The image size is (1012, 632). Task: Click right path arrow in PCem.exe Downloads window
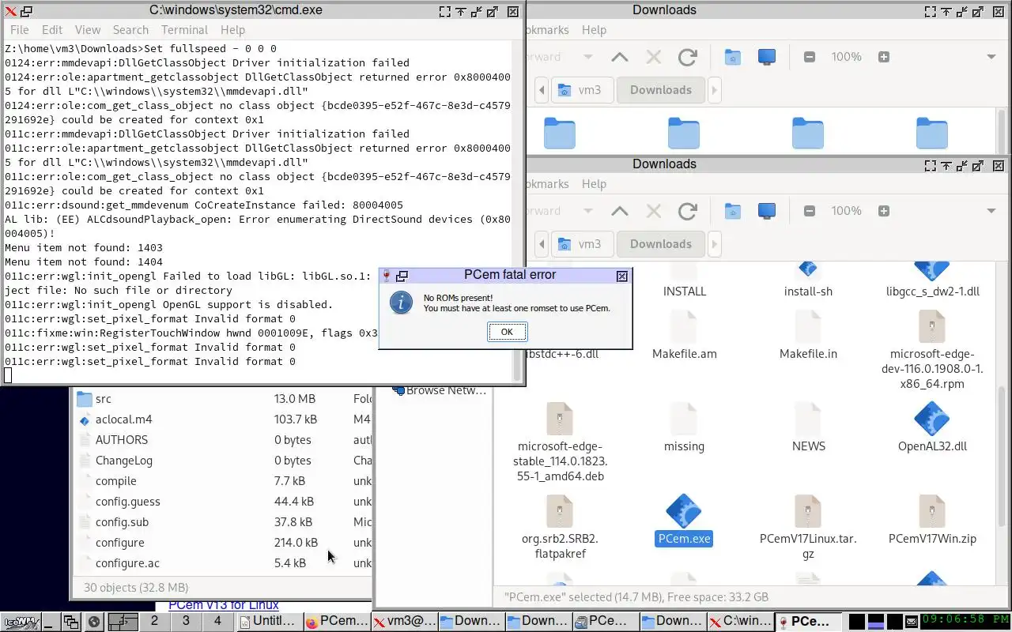click(714, 244)
